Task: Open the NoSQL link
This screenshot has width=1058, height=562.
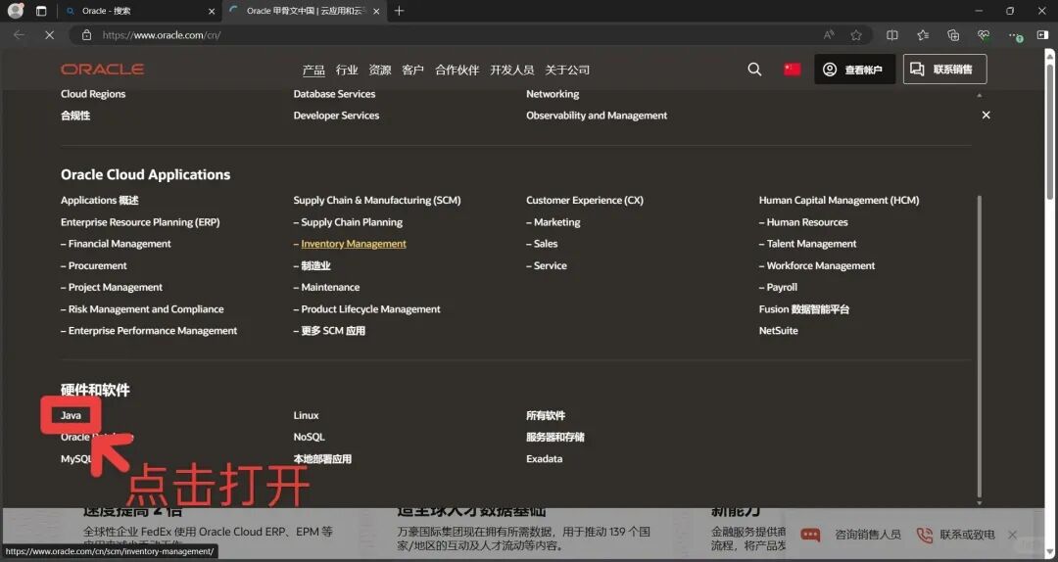Action: point(309,438)
